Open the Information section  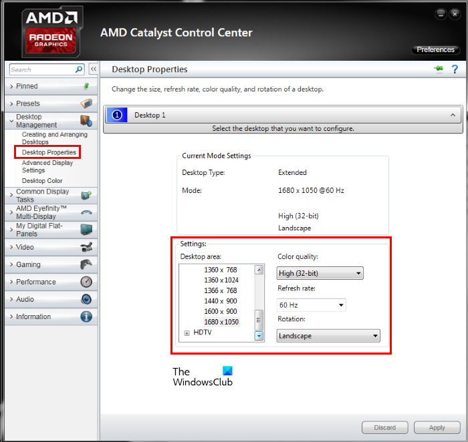[x=51, y=316]
